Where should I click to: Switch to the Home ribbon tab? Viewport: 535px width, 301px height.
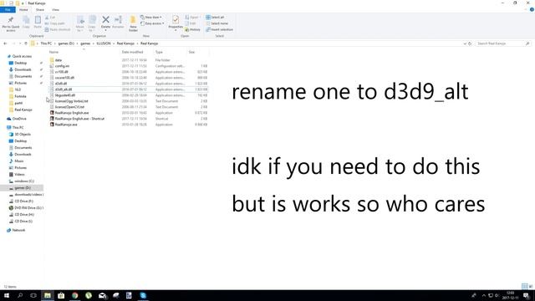coord(23,10)
